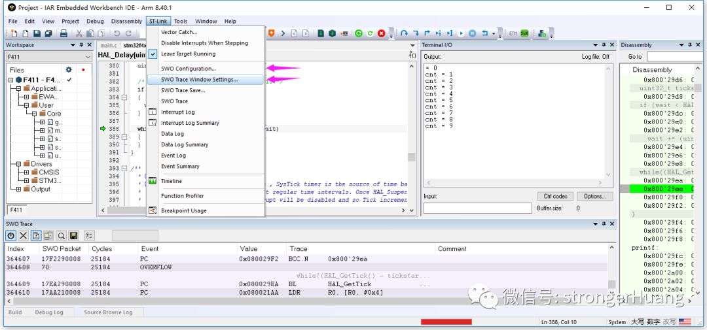Image resolution: width=707 pixels, height=330 pixels.
Task: Toggle Disable Interrupts When Stepping
Action: 204,43
